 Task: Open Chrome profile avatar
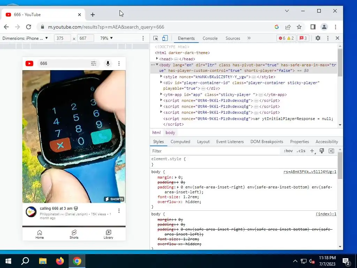324,27
